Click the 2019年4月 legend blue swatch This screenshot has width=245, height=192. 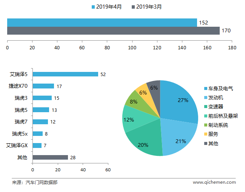pos(93,7)
